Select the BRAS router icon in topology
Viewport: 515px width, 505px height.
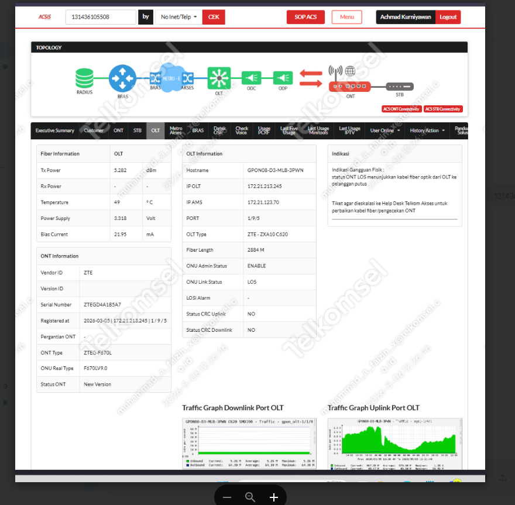point(122,78)
